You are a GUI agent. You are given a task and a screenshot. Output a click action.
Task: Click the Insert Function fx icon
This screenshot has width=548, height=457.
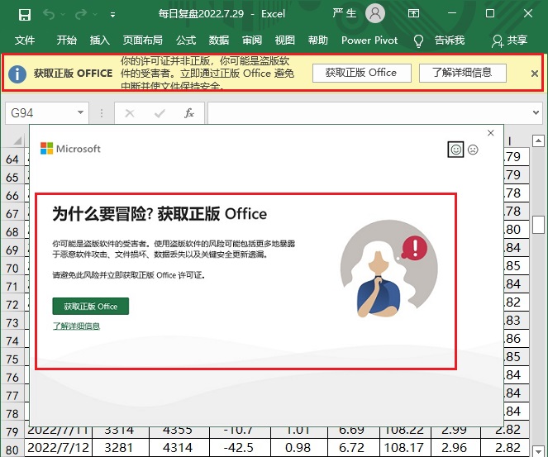pos(189,113)
